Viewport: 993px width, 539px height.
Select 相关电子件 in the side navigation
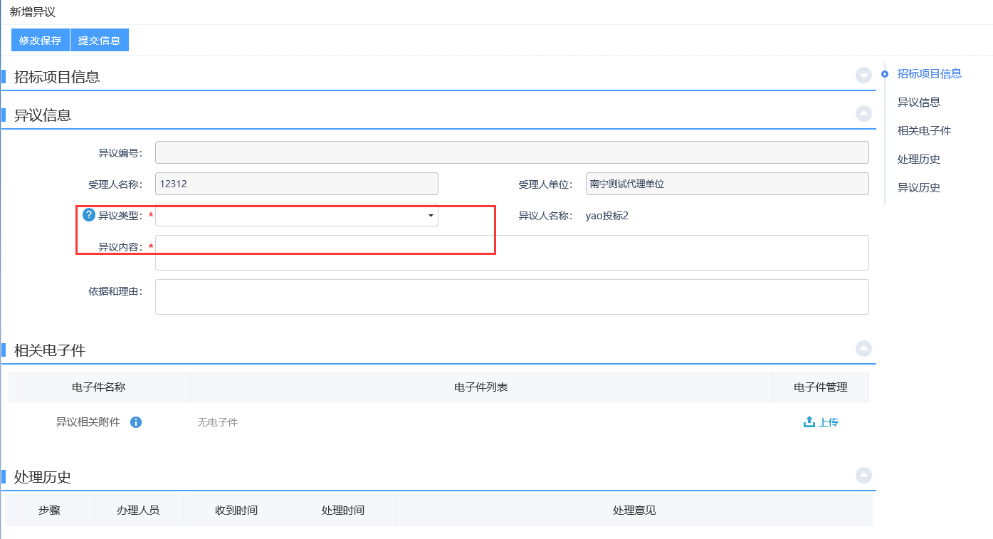point(924,131)
